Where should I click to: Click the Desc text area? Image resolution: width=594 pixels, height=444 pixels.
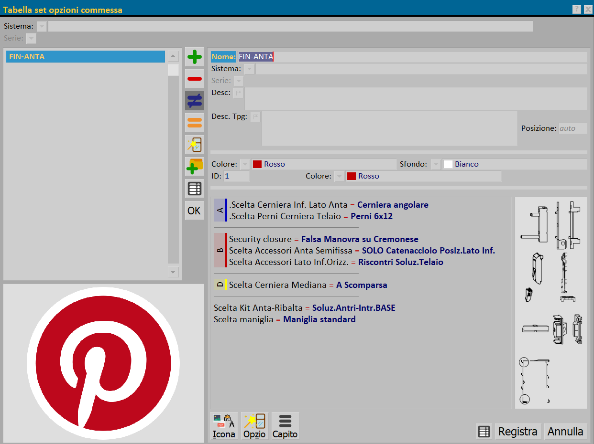pos(416,99)
